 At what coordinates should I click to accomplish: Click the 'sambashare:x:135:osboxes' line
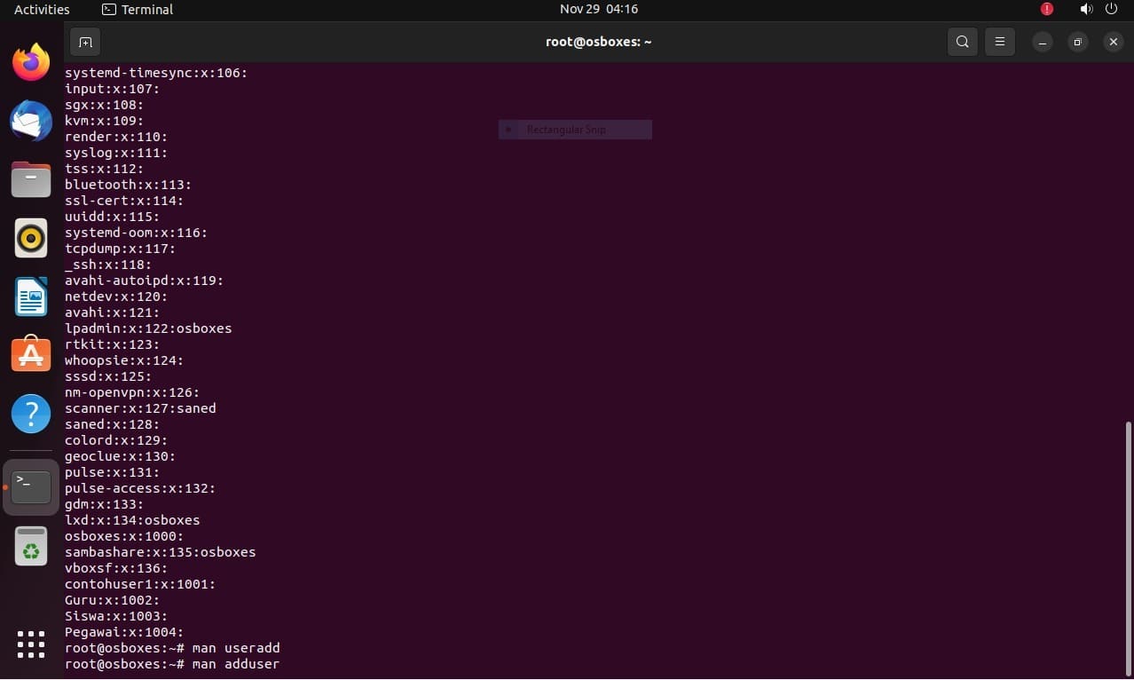[161, 552]
